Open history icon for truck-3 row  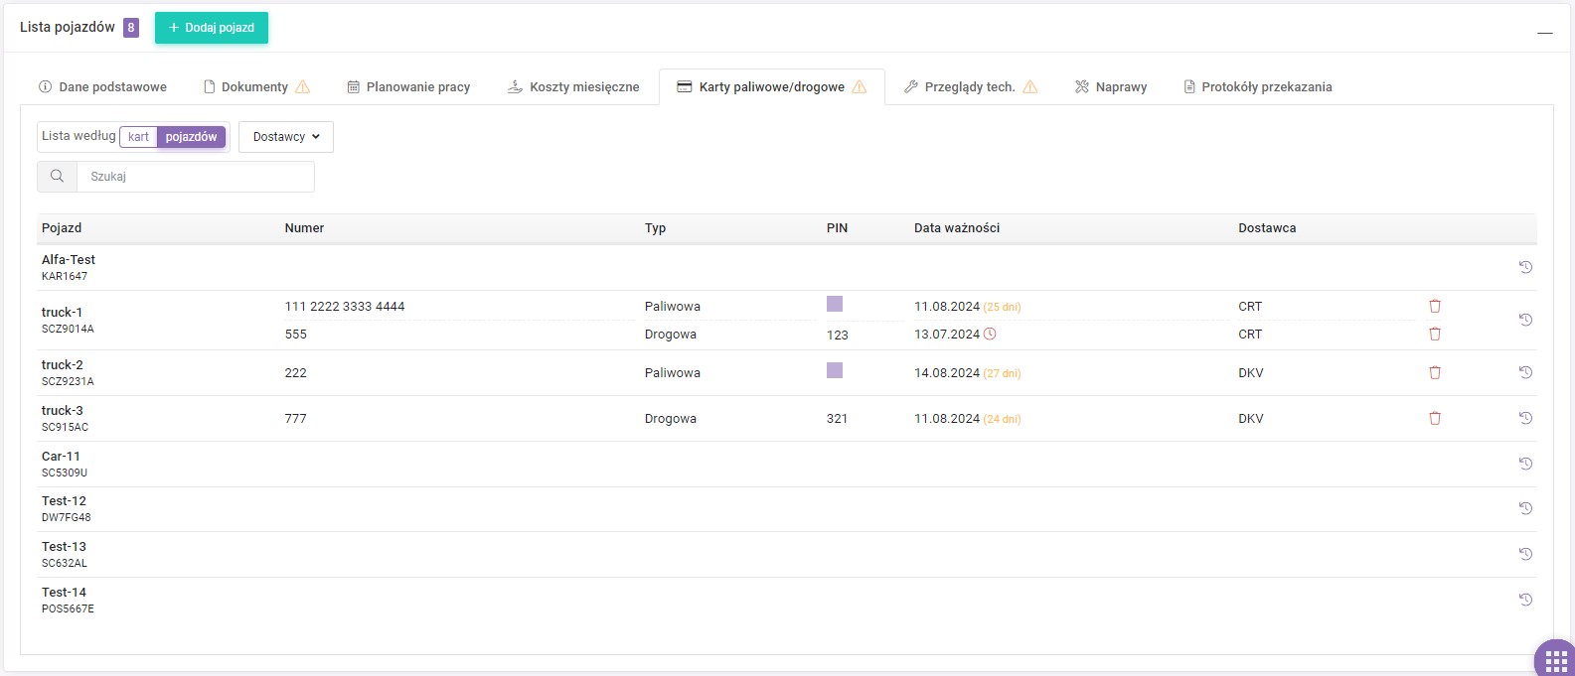(1525, 418)
